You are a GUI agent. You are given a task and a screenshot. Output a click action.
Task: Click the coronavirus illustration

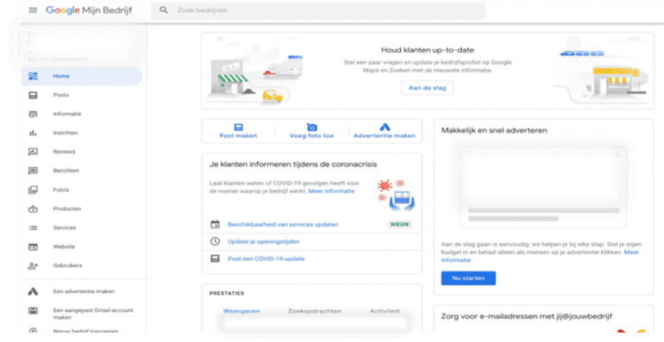tap(396, 195)
